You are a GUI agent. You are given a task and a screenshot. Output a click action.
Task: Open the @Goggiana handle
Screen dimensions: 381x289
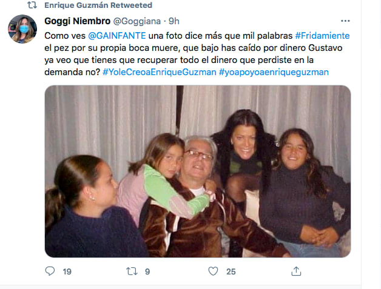[x=137, y=21]
